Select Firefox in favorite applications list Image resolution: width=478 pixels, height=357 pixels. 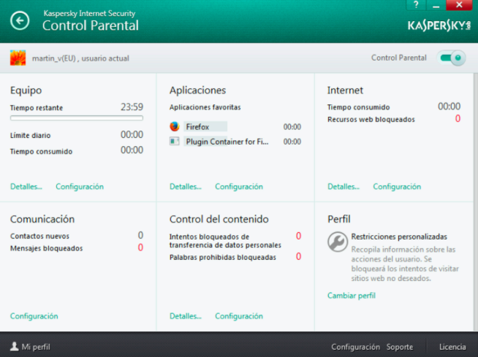[x=205, y=126]
